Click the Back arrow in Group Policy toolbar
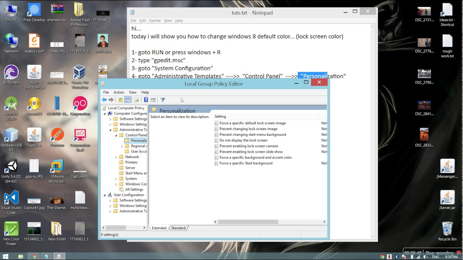Screen dimensions: 463x260 coord(105,100)
